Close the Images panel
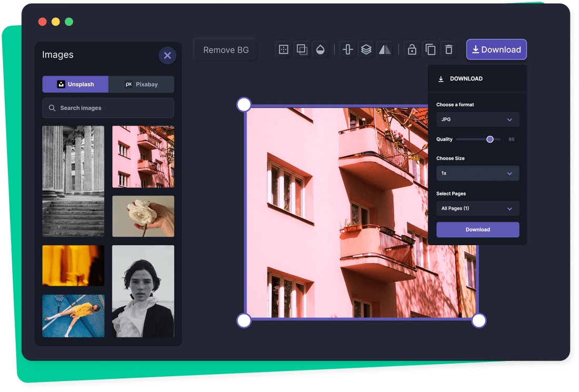The height and width of the screenshot is (392, 579). tap(167, 55)
